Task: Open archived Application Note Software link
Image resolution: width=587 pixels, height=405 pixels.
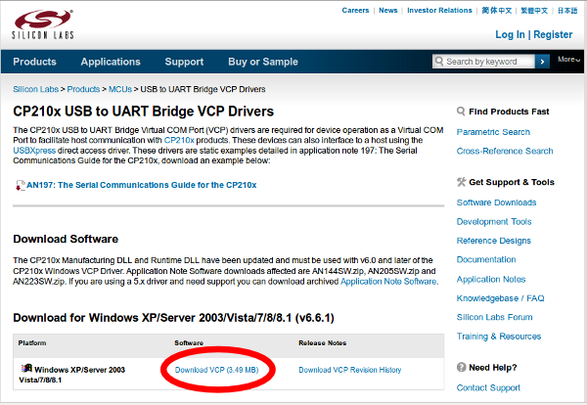Action: coord(388,282)
